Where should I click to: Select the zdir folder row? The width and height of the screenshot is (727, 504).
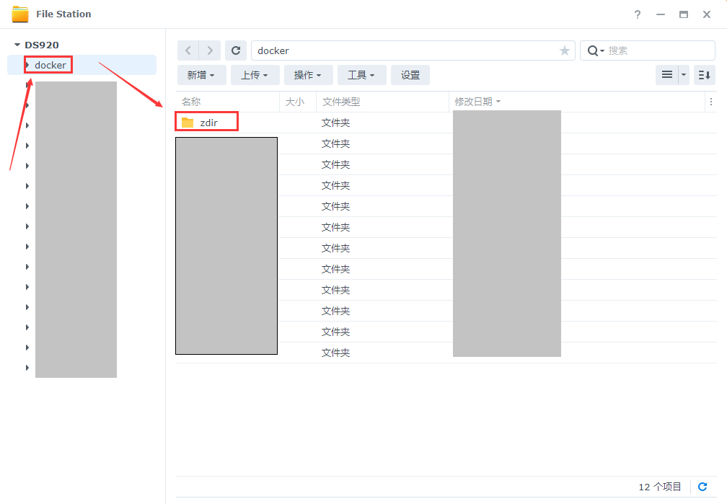point(208,123)
